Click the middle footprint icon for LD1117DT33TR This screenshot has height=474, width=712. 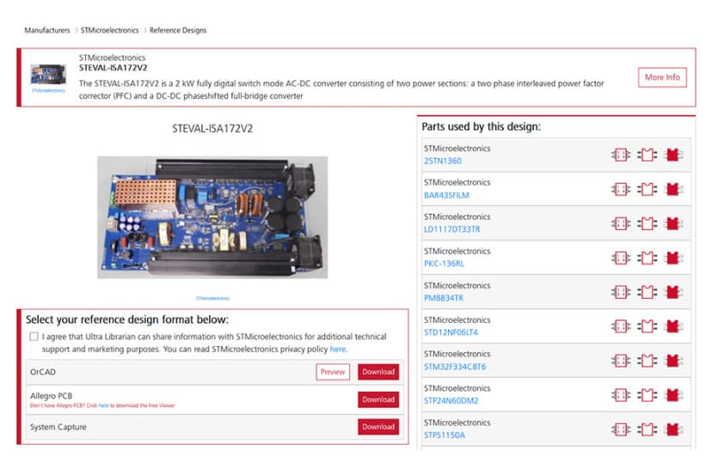point(648,223)
